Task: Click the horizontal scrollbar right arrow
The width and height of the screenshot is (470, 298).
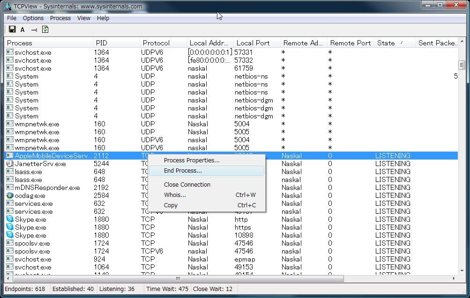Action: tap(454, 278)
